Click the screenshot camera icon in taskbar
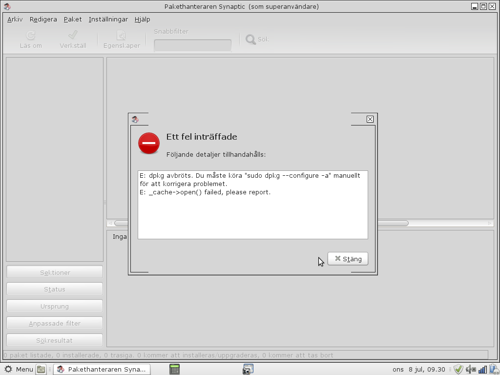Viewport: 500px width, 375px height. tap(248, 369)
